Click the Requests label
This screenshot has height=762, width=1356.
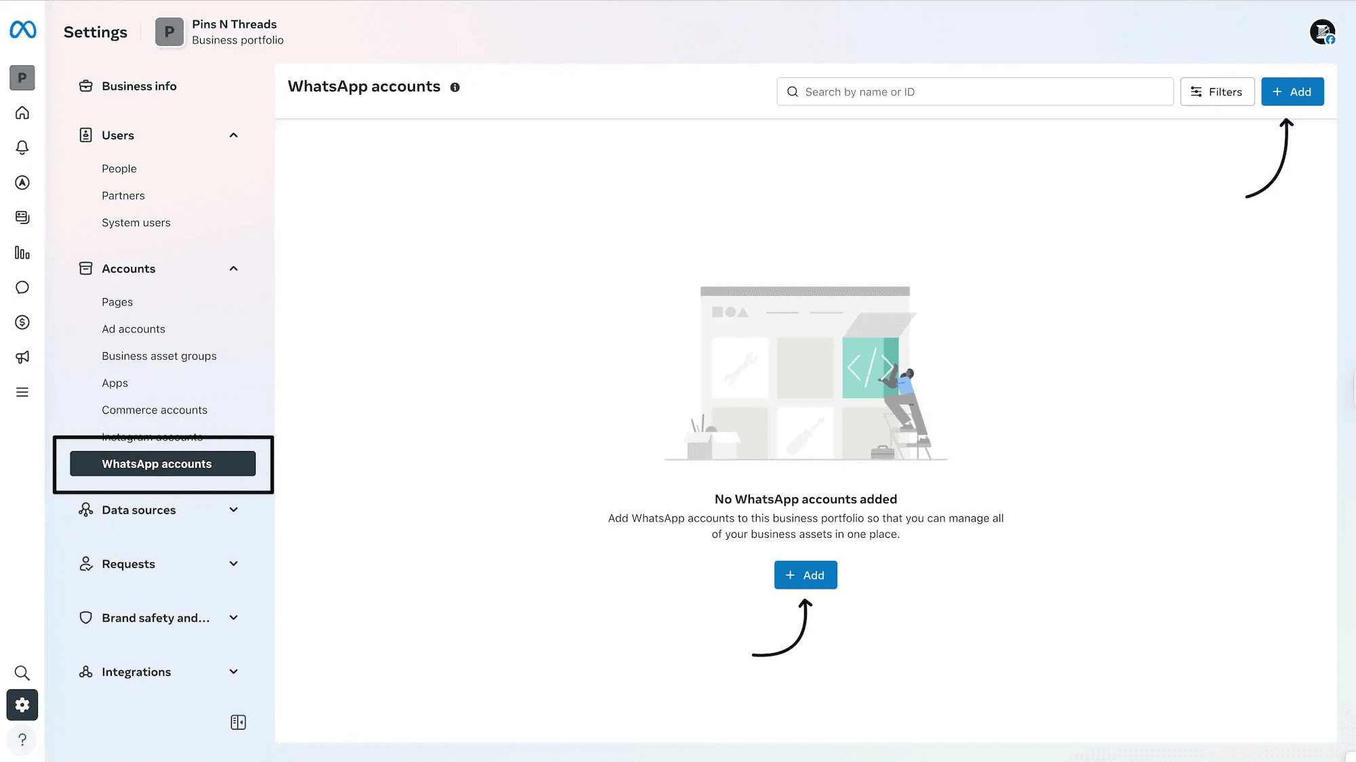tap(128, 564)
